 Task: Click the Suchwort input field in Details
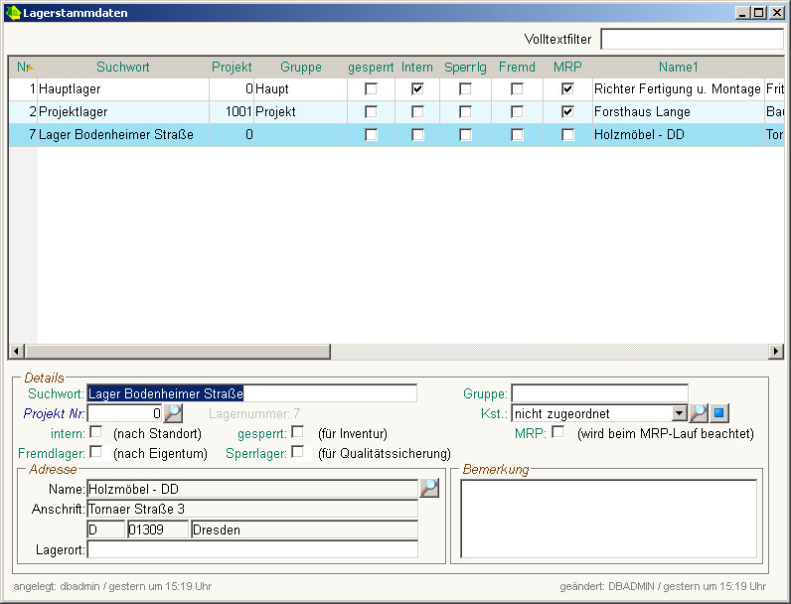pos(251,393)
